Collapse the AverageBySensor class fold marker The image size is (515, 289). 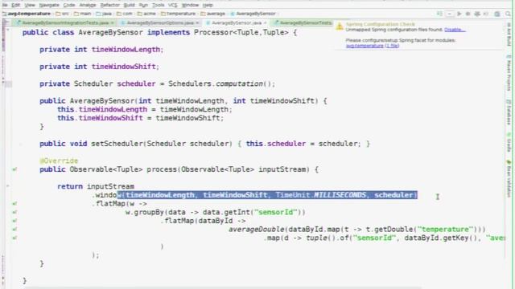tap(8, 31)
